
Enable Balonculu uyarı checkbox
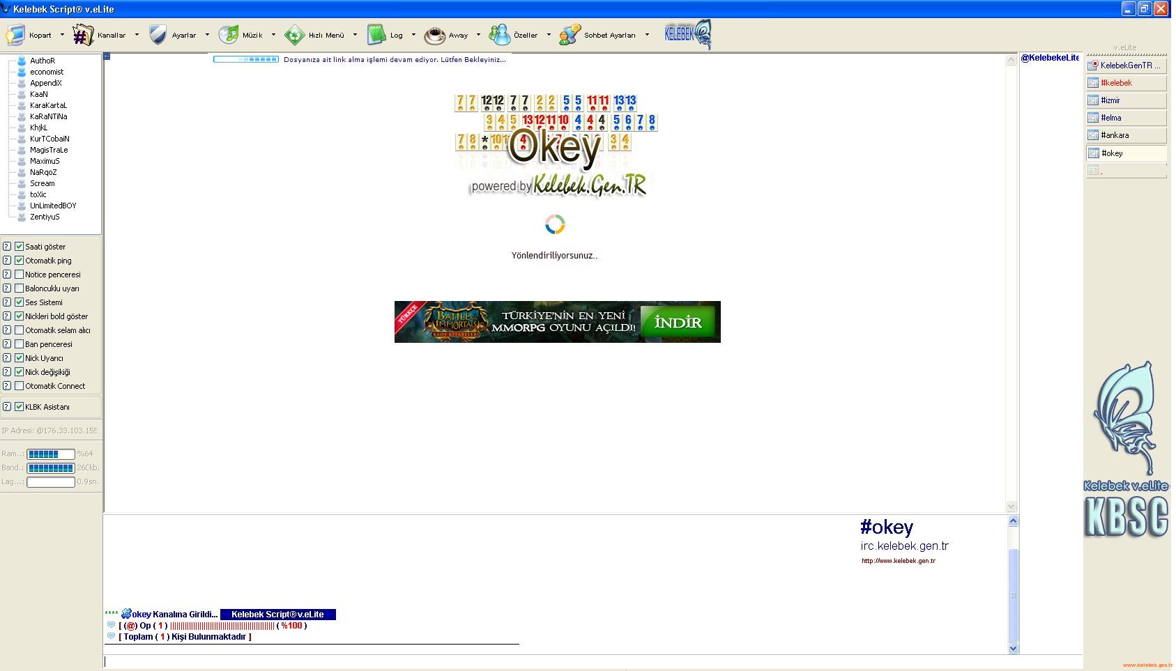(x=20, y=288)
